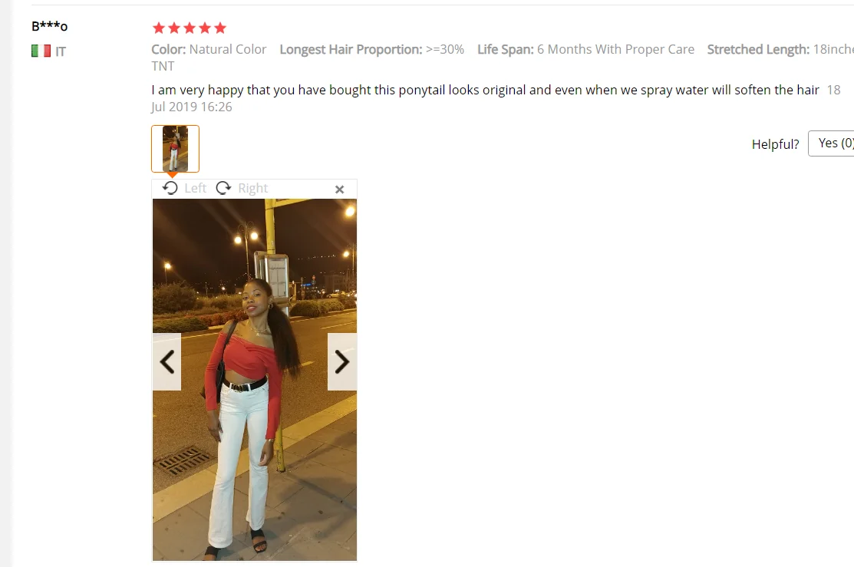Click the Italy flag icon
This screenshot has width=854, height=567.
(x=41, y=51)
